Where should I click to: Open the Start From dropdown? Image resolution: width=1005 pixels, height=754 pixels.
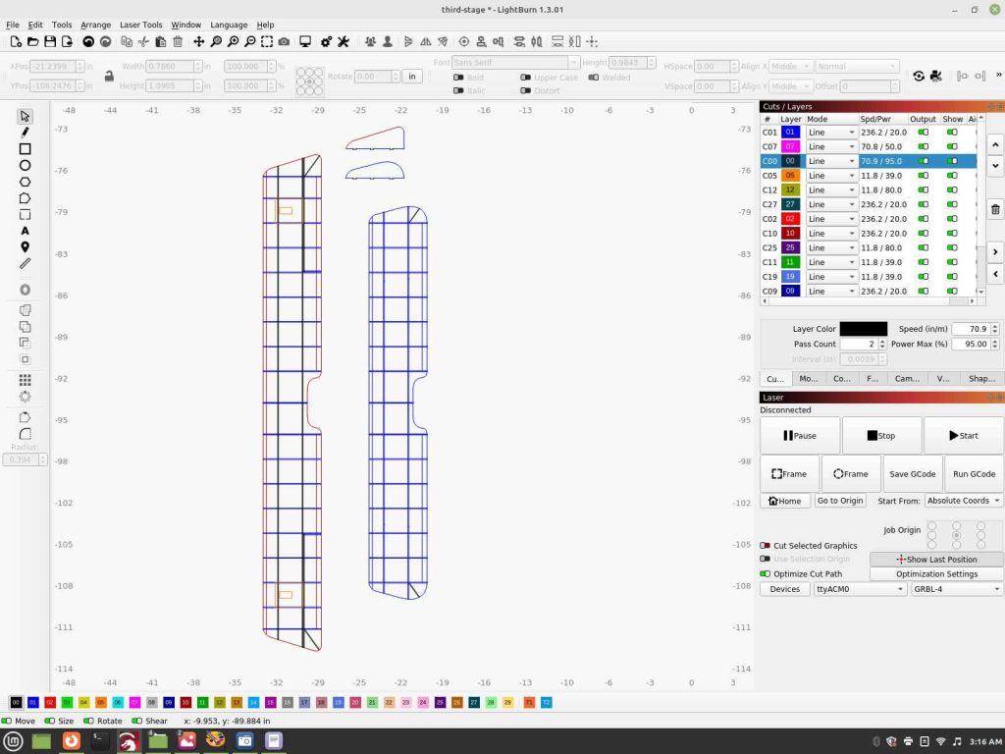click(x=964, y=501)
